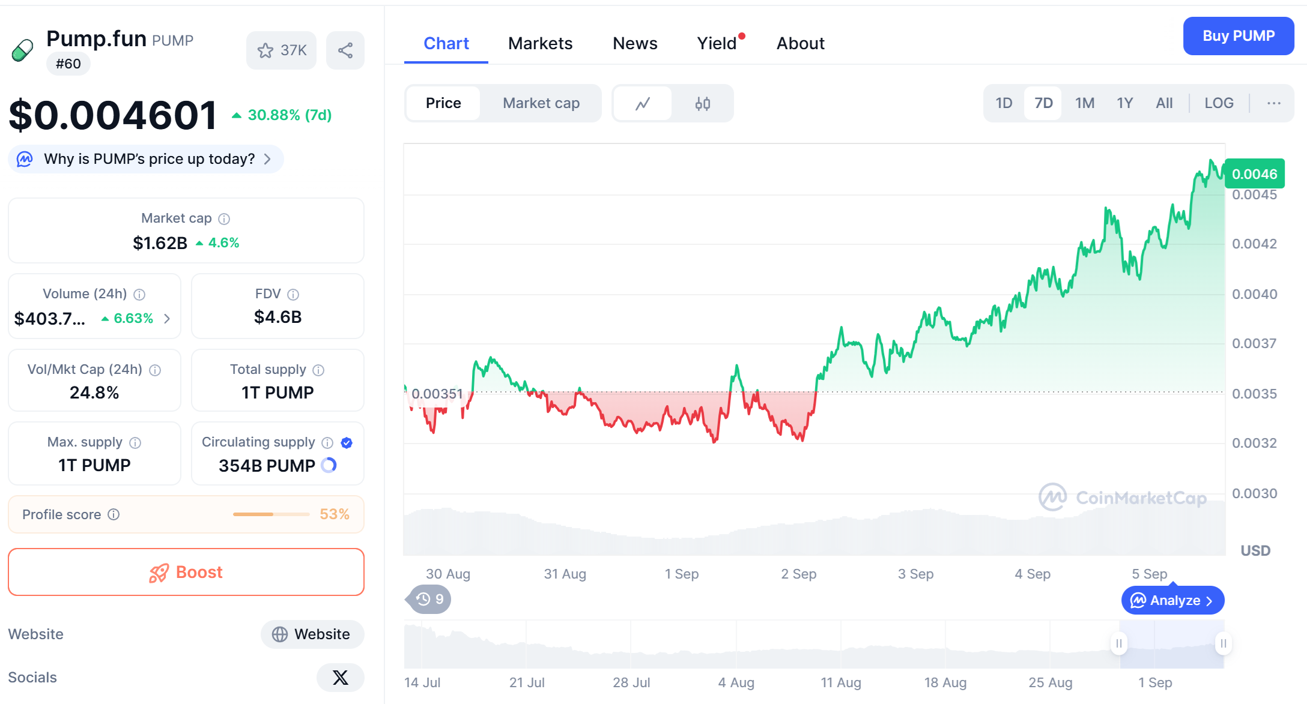Open the history events badge showing 9
The image size is (1307, 704).
428,599
